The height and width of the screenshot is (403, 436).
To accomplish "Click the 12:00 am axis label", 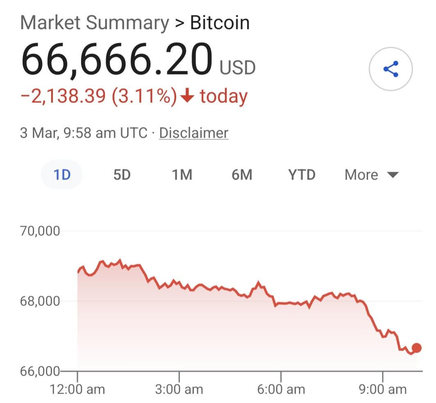I will tap(77, 389).
